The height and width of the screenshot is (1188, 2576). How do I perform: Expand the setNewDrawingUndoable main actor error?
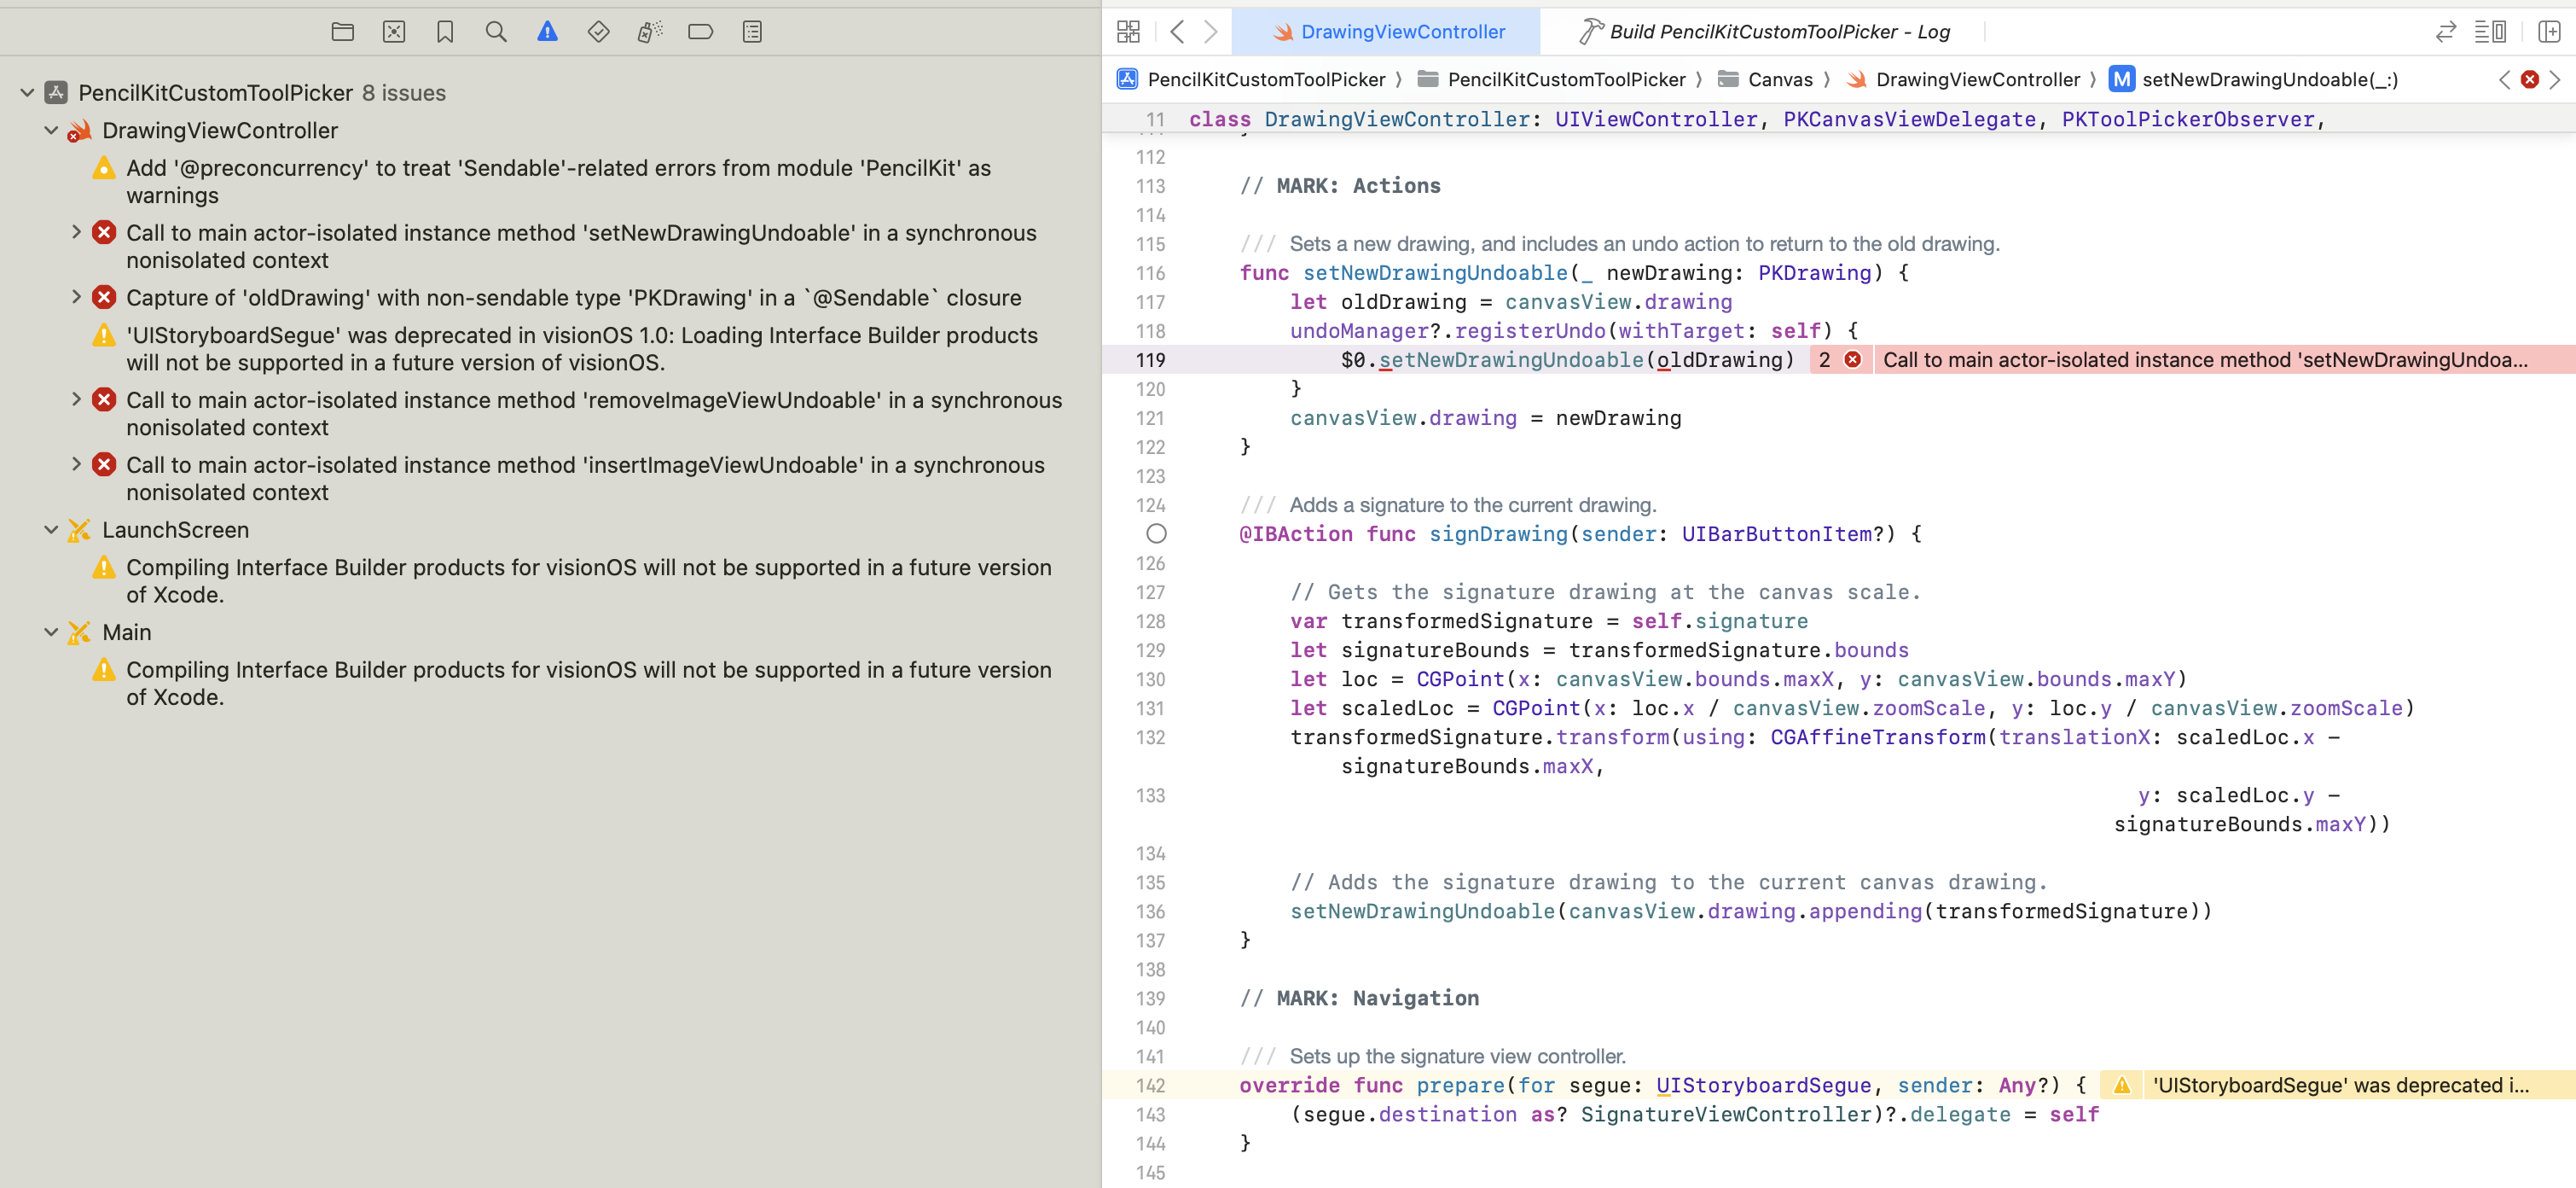pos(76,232)
